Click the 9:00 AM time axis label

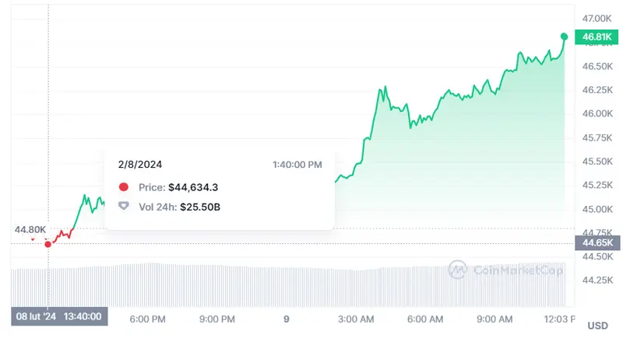[x=495, y=318]
